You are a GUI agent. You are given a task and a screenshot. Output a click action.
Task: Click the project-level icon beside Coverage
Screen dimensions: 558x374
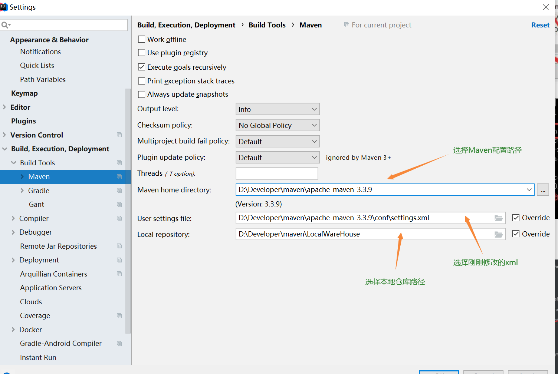coord(119,316)
